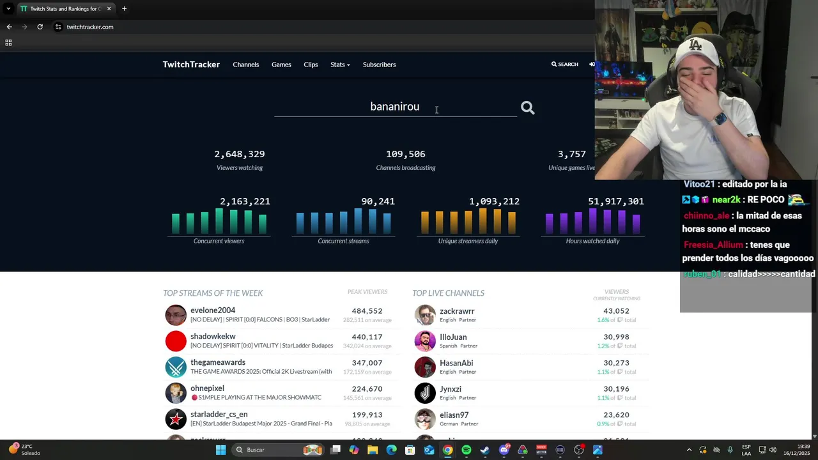Open IlloJuan live channel
818x460 pixels.
453,337
